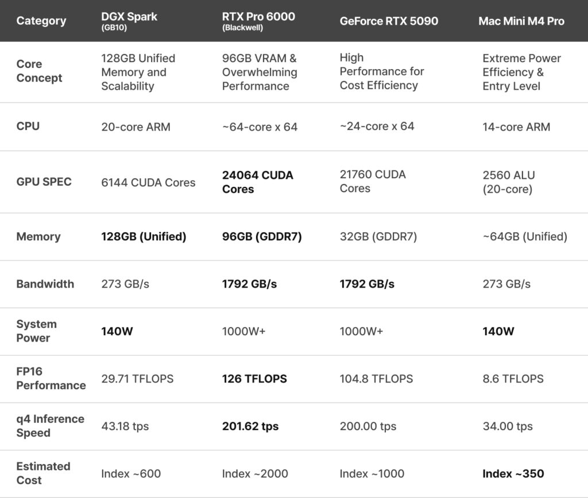588x498 pixels.
Task: Click the q4 Inference Speed row label
Action: 50,426
